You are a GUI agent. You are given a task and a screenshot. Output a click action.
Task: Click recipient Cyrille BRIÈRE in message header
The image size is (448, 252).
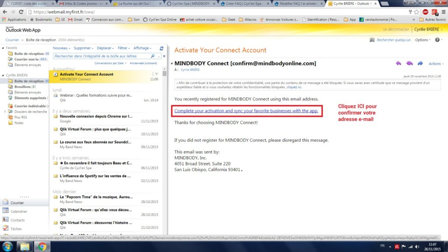190,70
